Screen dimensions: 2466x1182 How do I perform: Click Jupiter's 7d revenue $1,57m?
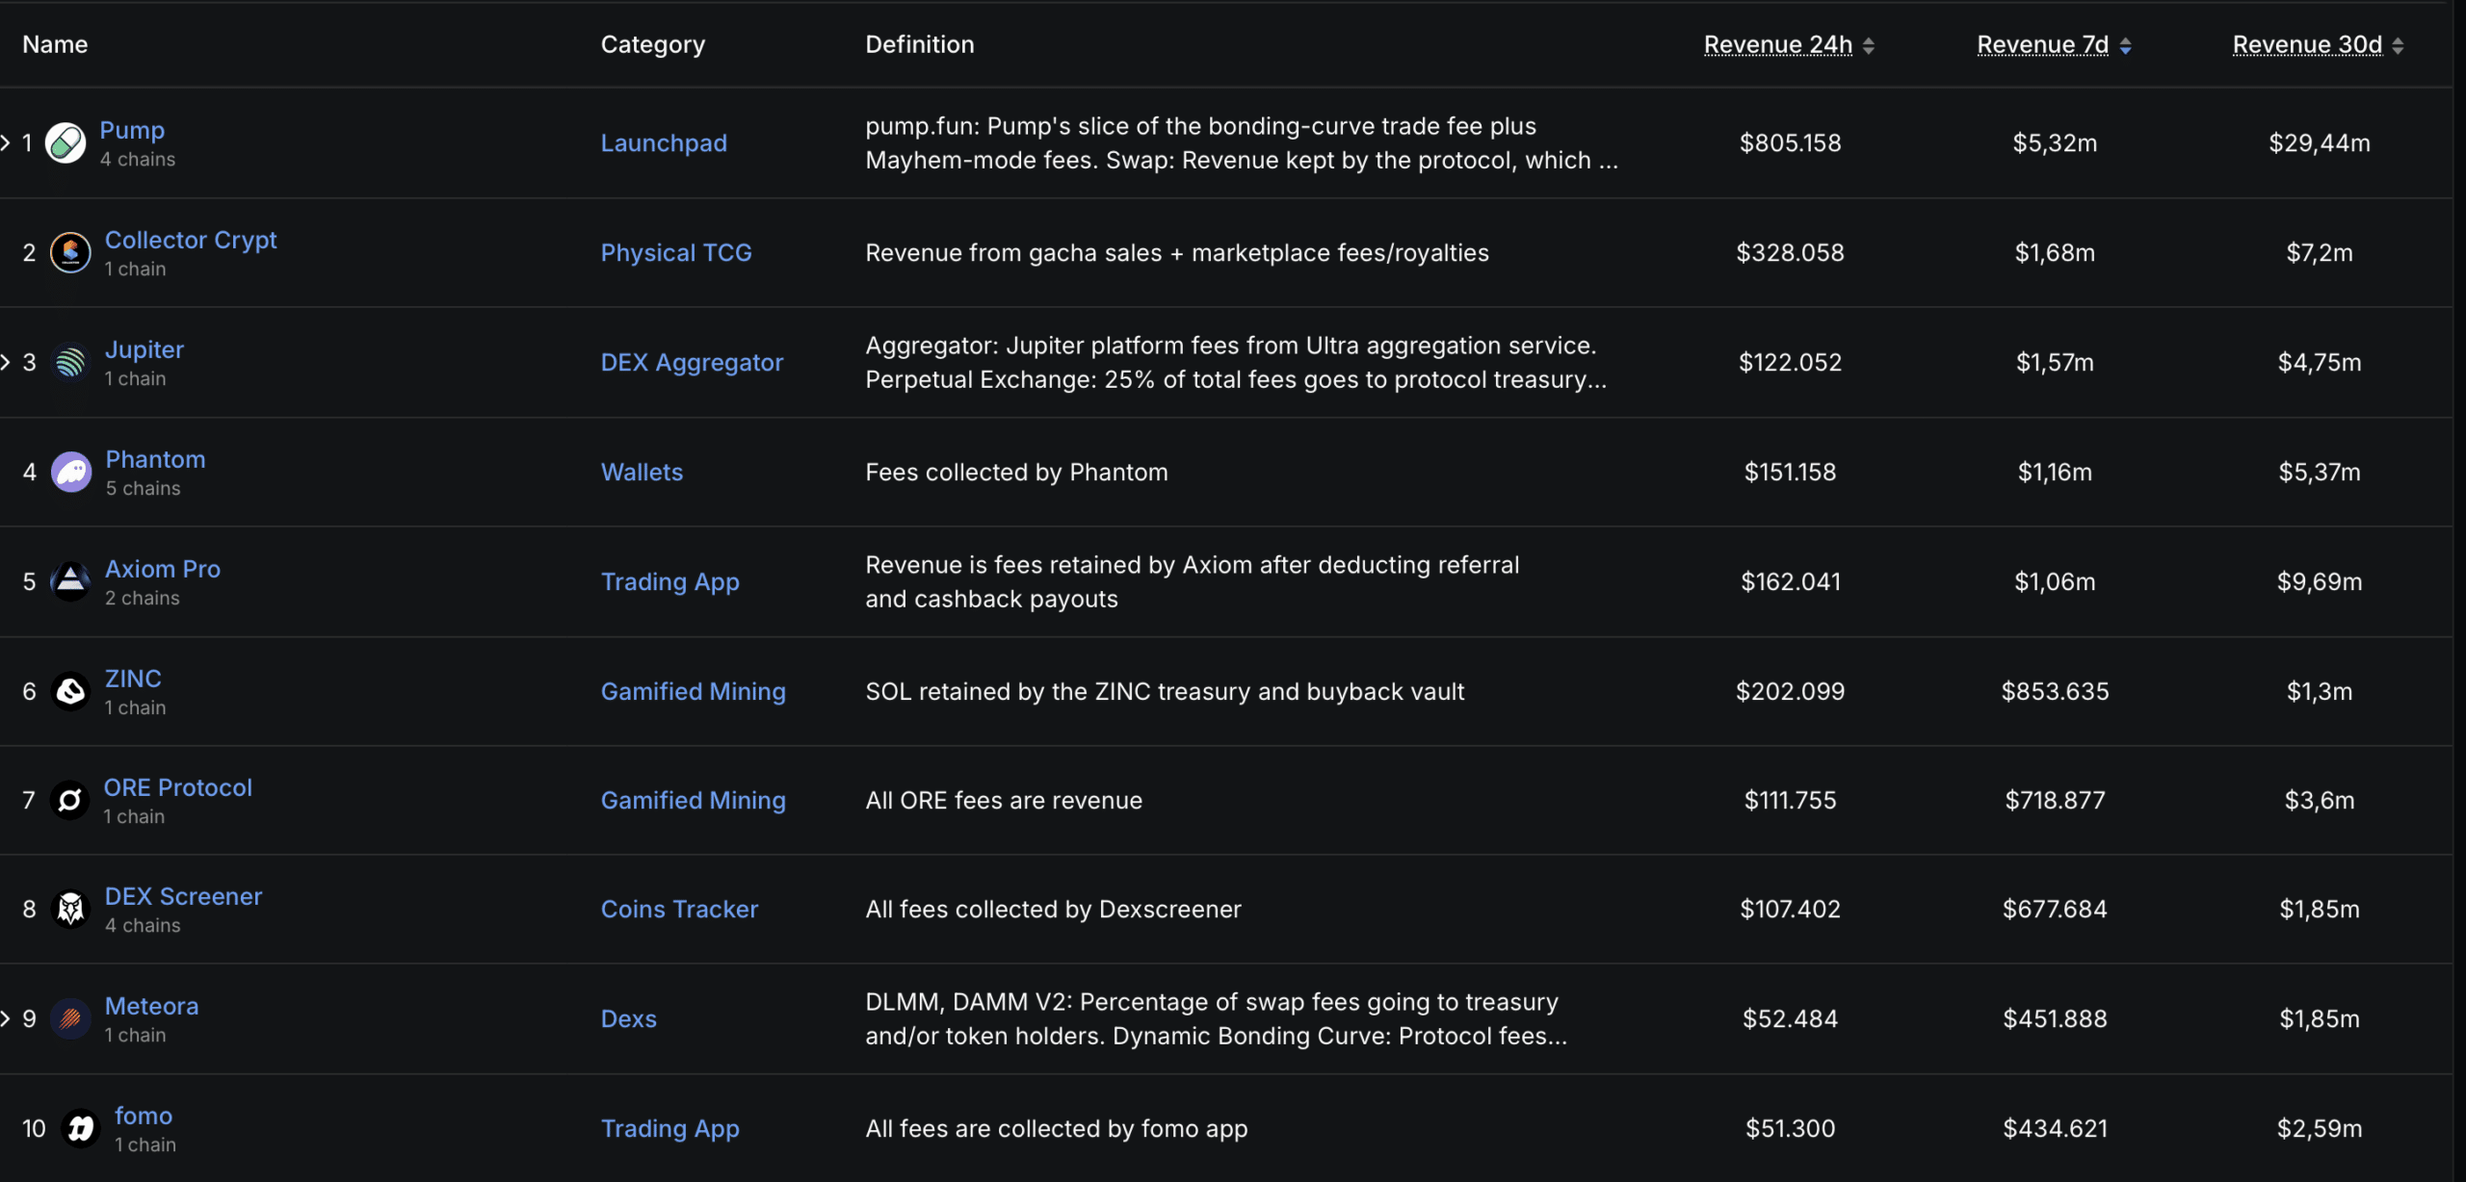tap(2055, 363)
